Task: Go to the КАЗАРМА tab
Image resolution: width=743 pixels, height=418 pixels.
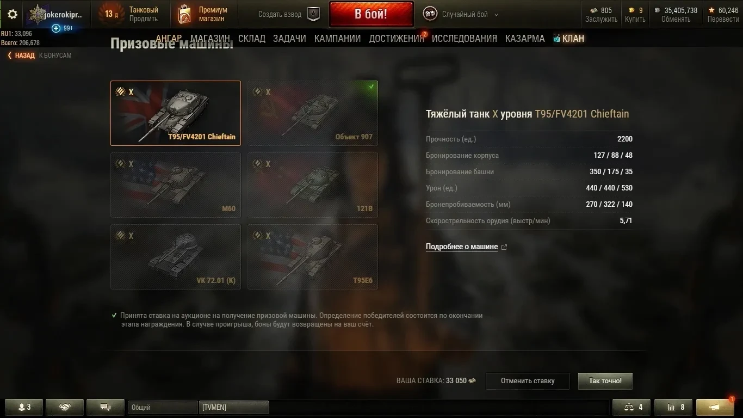Action: coord(525,38)
